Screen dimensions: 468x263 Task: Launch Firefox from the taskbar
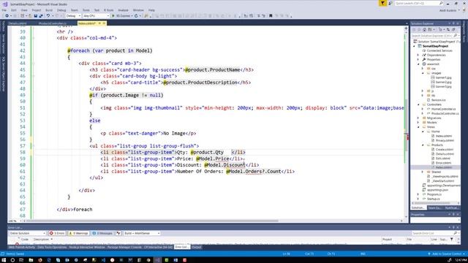click(40, 260)
